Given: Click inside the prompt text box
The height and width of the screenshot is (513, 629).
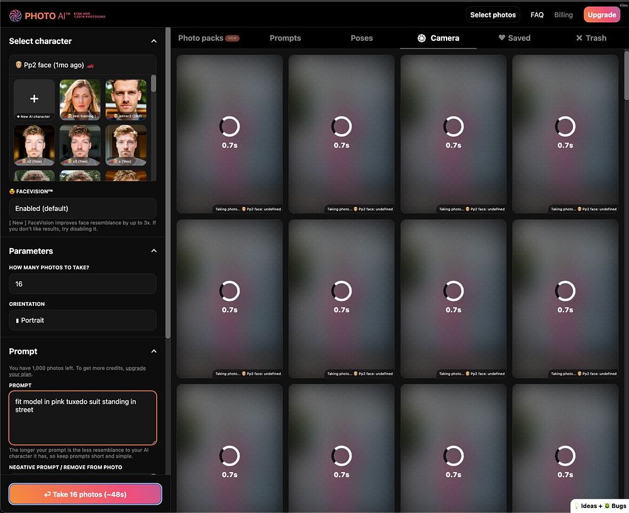Looking at the screenshot, I should (82, 417).
